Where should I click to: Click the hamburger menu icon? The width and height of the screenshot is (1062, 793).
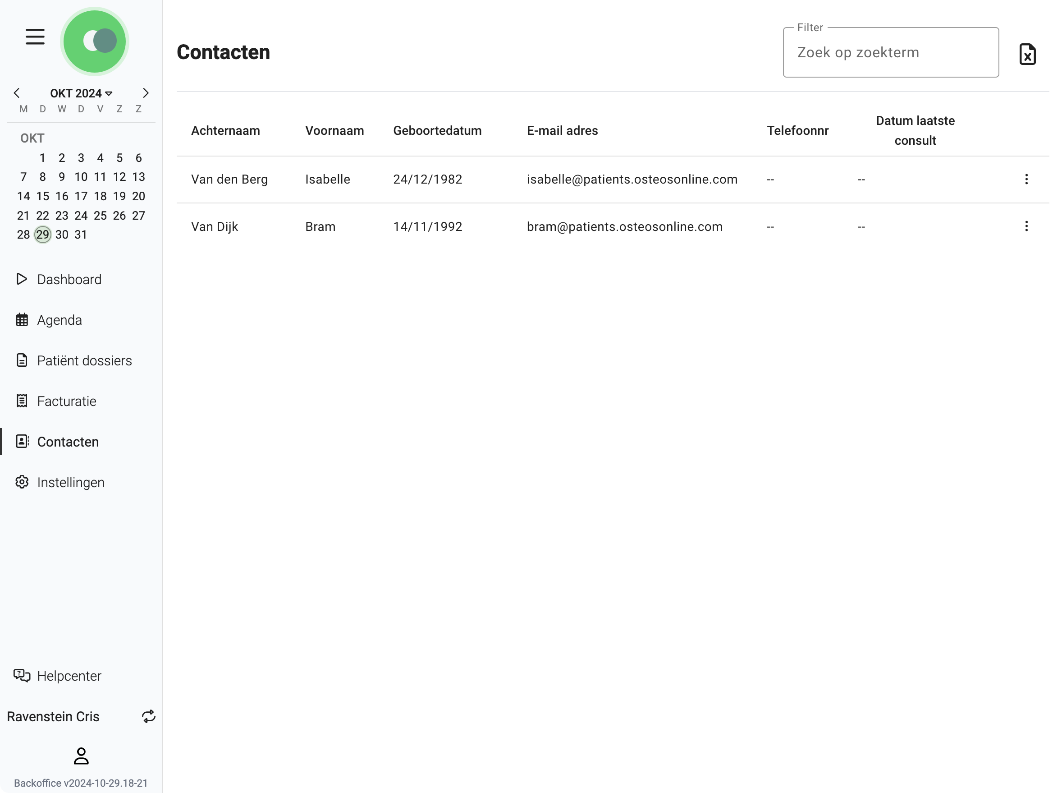(x=35, y=37)
